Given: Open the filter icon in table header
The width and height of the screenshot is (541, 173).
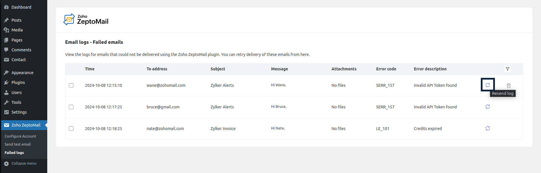Looking at the screenshot, I should click(x=507, y=69).
